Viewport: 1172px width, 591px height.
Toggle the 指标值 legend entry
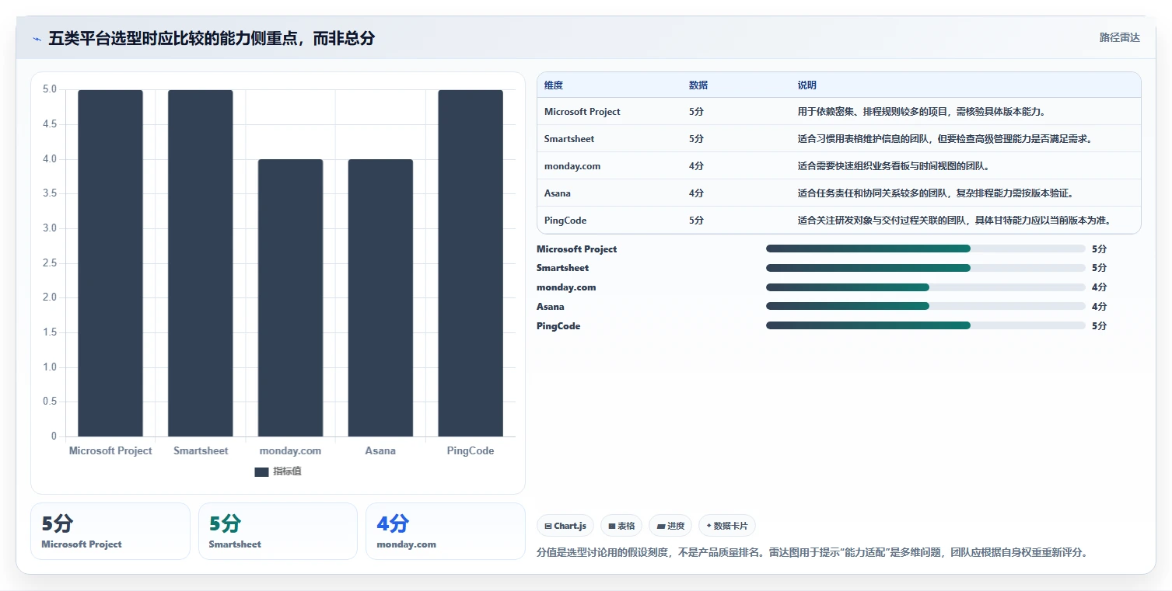[x=278, y=471]
